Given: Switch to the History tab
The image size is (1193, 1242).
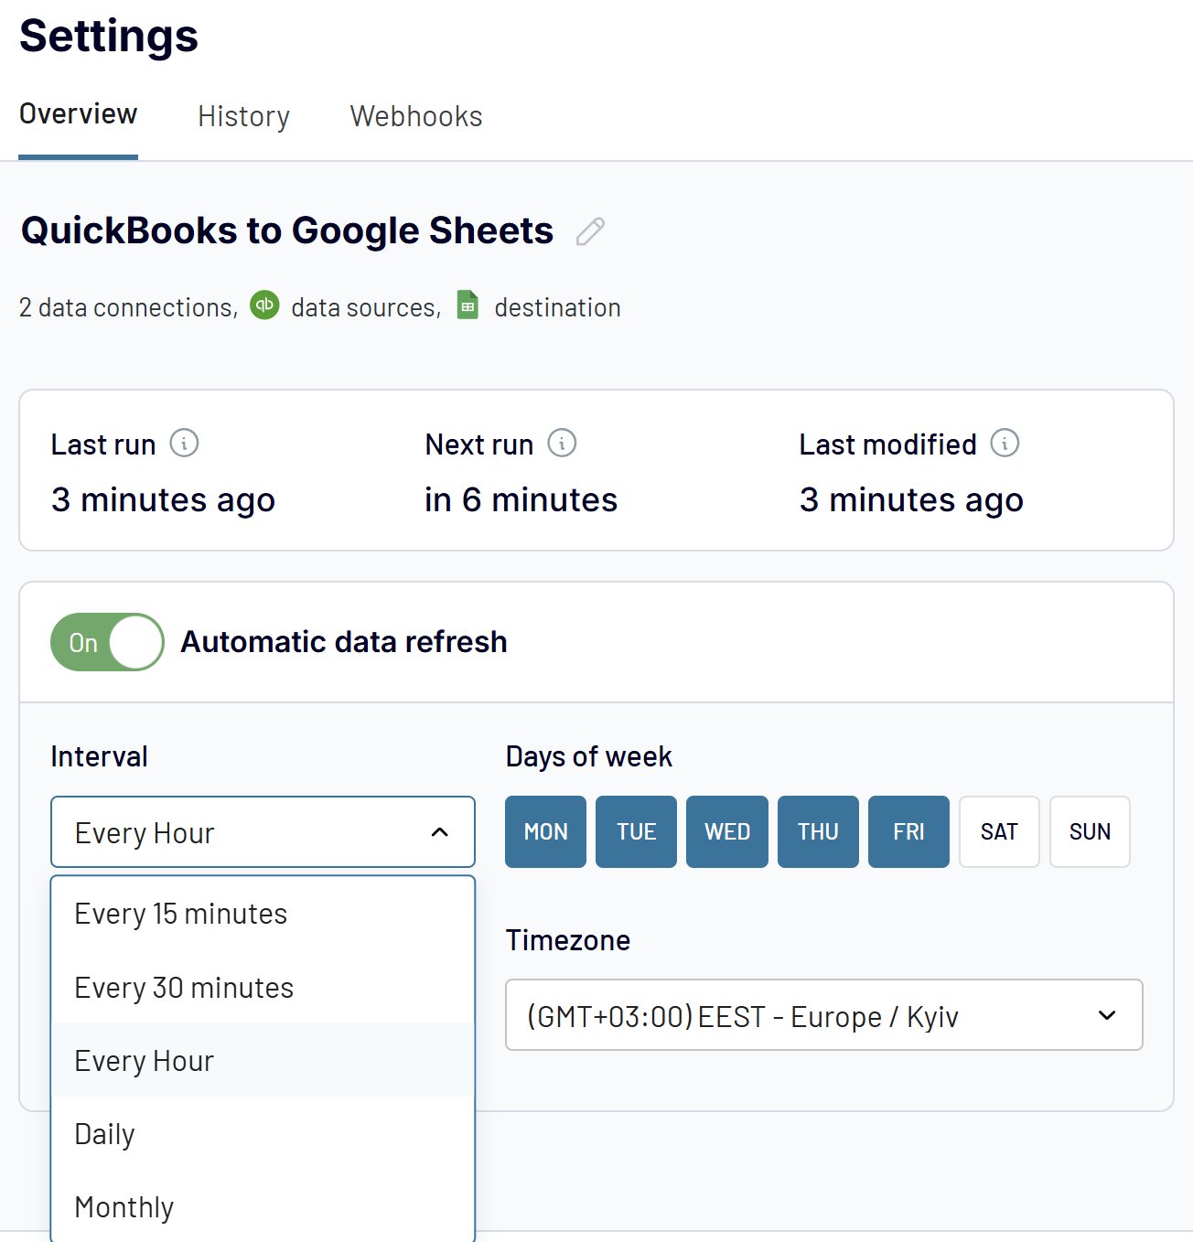Looking at the screenshot, I should point(243,116).
